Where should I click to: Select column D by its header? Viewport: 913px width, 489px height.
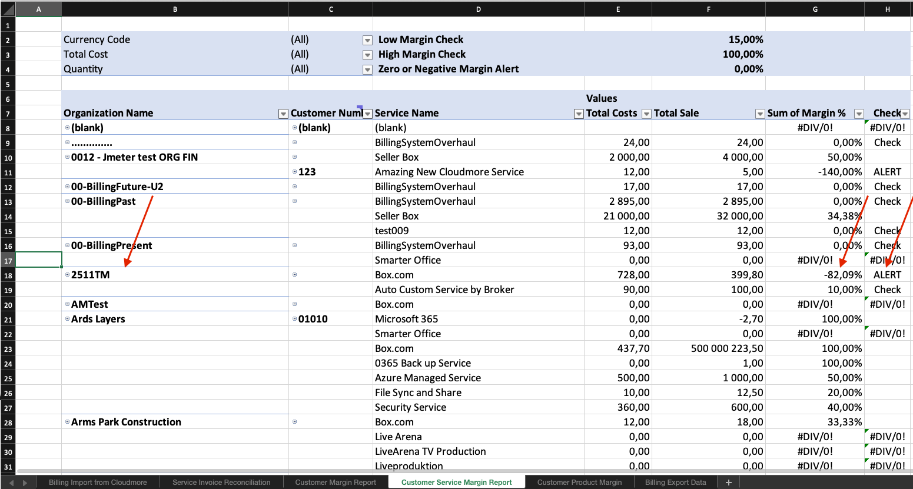click(x=478, y=9)
